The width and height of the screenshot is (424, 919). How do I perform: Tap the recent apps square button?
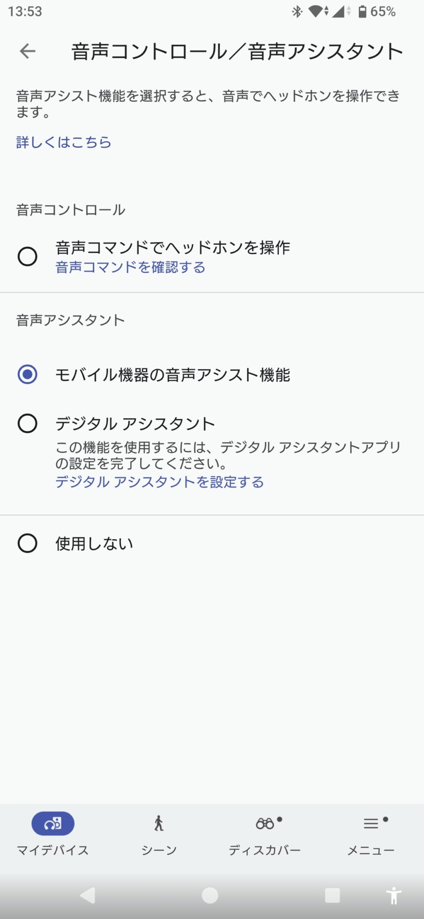pyautogui.click(x=332, y=896)
